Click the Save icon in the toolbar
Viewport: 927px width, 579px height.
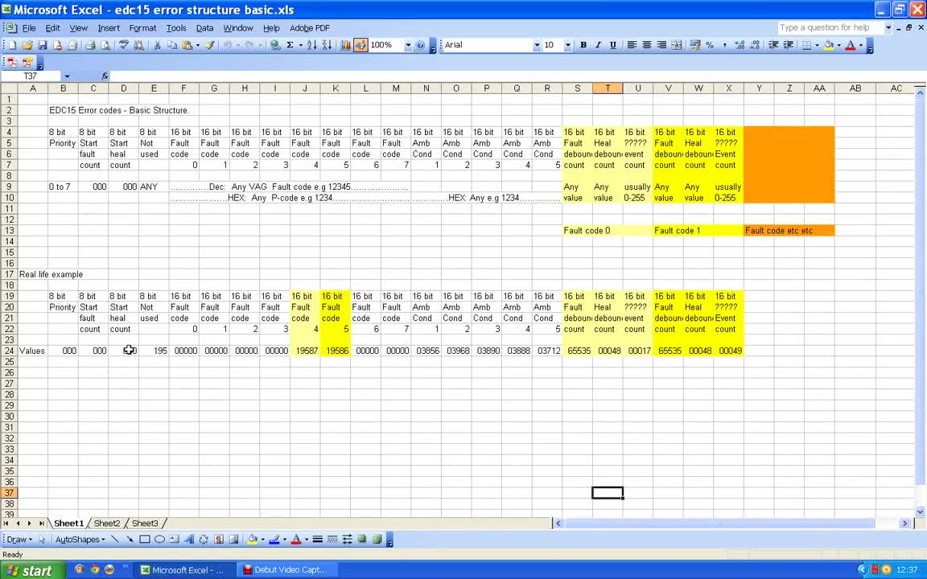point(43,46)
